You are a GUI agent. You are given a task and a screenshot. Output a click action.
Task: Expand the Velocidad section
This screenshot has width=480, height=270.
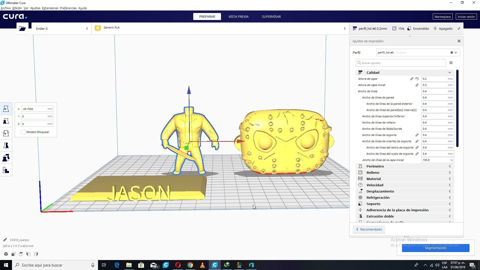(405, 185)
